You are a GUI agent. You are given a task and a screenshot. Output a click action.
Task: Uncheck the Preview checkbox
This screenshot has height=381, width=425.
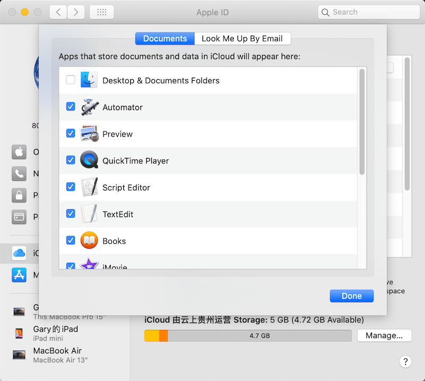(x=71, y=134)
